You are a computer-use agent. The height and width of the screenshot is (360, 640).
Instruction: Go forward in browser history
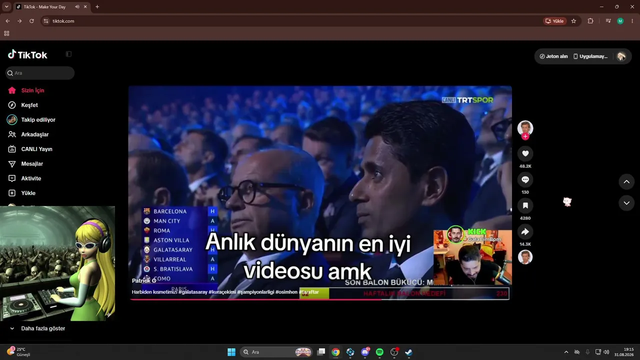[x=19, y=21]
